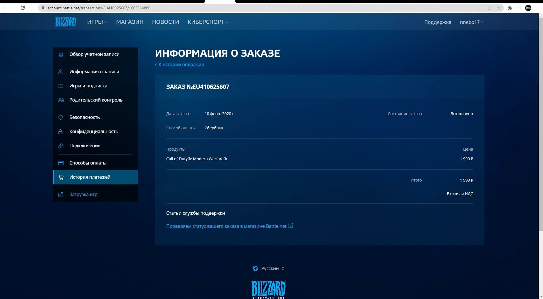Click the Blizzard Entertainment footer logo
Screen dimensions: 543x299
tap(268, 290)
